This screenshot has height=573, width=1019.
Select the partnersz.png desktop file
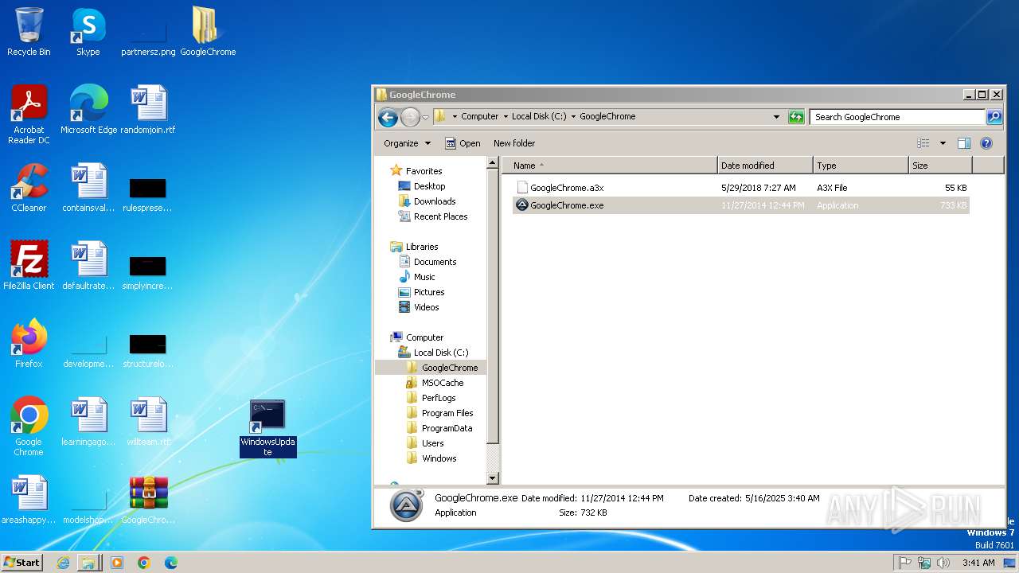click(x=148, y=32)
